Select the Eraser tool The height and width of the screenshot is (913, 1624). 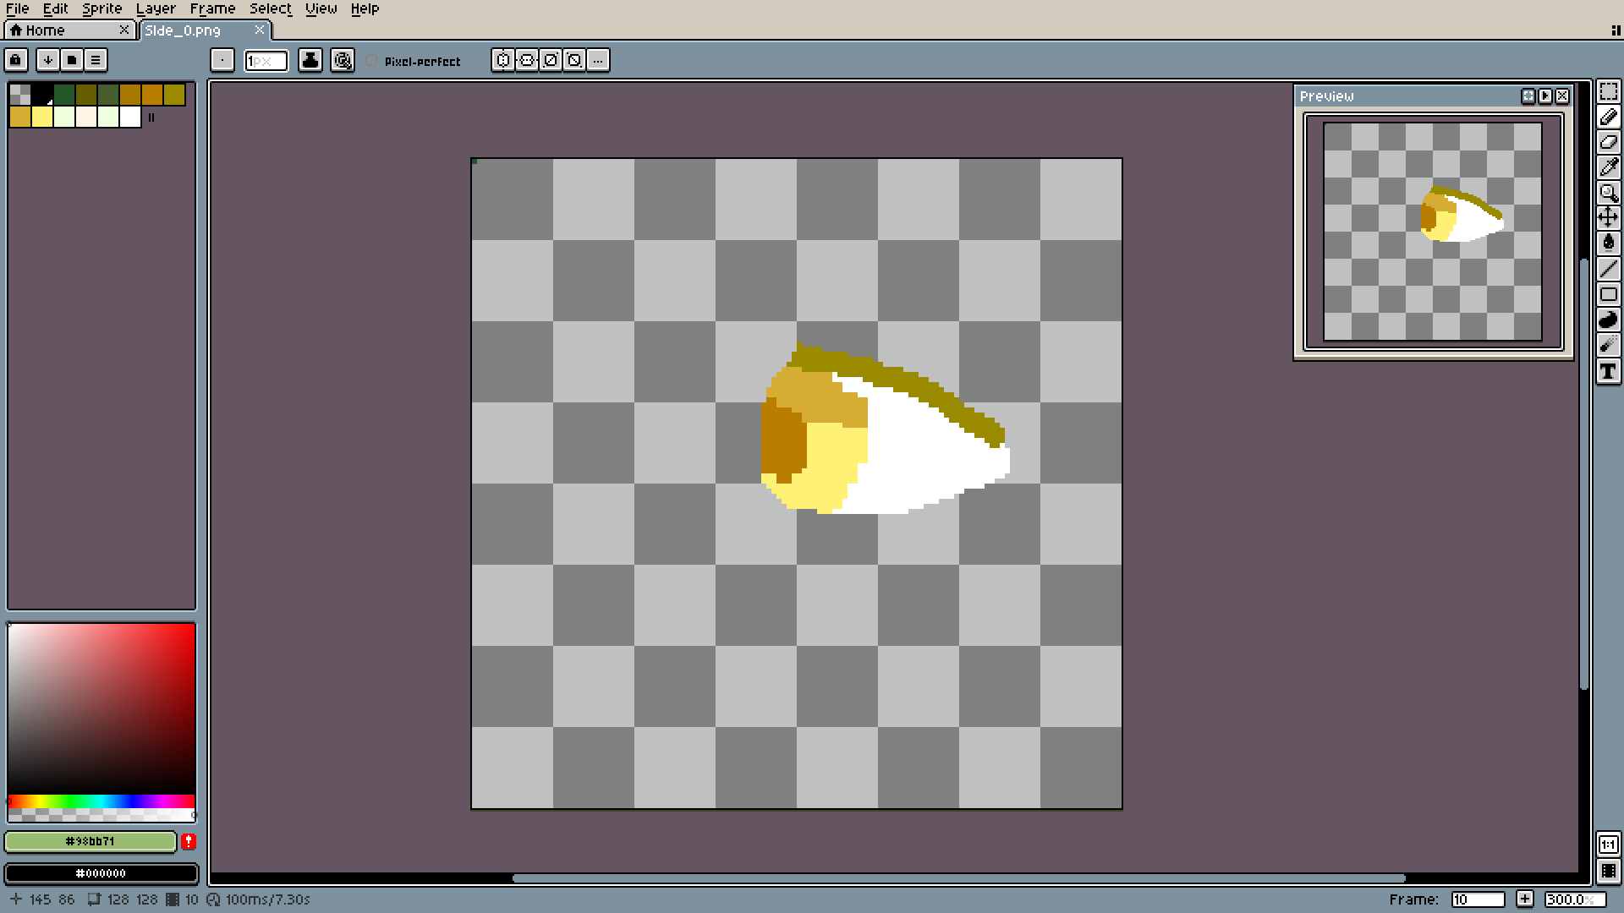pos(1608,142)
